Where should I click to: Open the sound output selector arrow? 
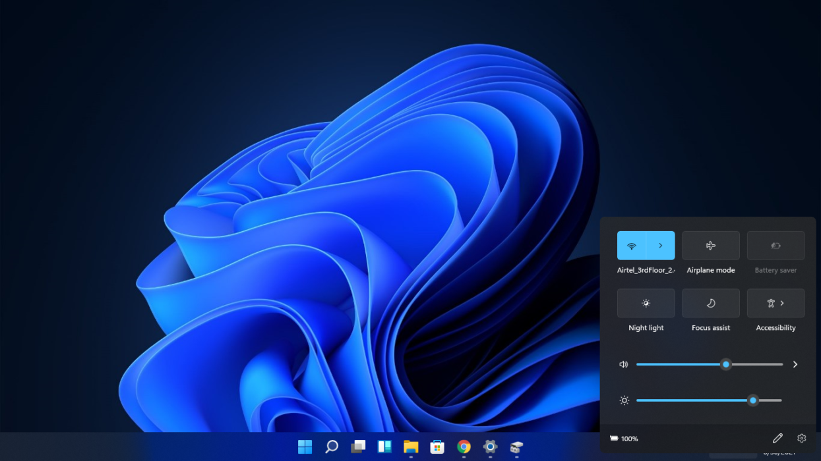click(x=795, y=364)
